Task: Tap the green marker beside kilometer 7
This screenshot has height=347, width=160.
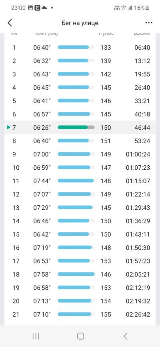Action: coord(9,127)
